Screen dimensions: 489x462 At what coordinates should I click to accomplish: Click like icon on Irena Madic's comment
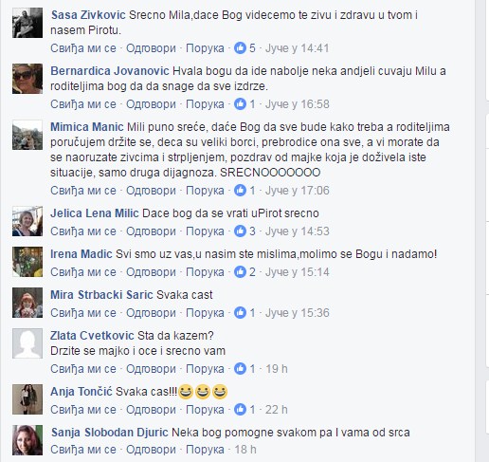coord(240,272)
